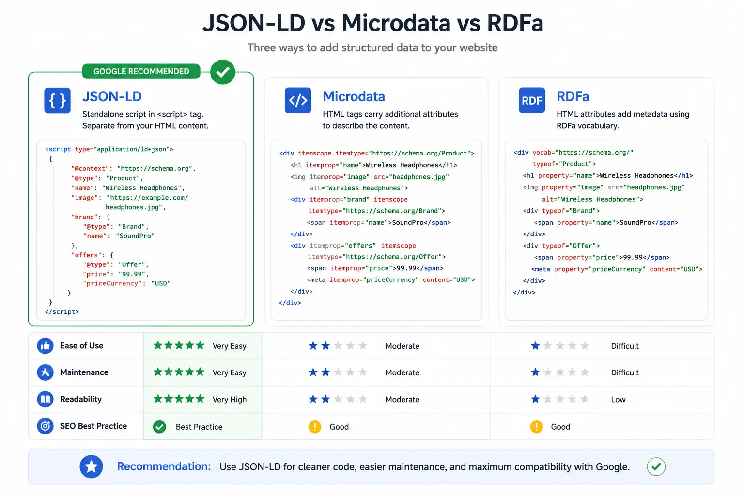The width and height of the screenshot is (744, 496).
Task: Click '<div typeof="Offer">' line in RDFa code
Action: pos(561,246)
